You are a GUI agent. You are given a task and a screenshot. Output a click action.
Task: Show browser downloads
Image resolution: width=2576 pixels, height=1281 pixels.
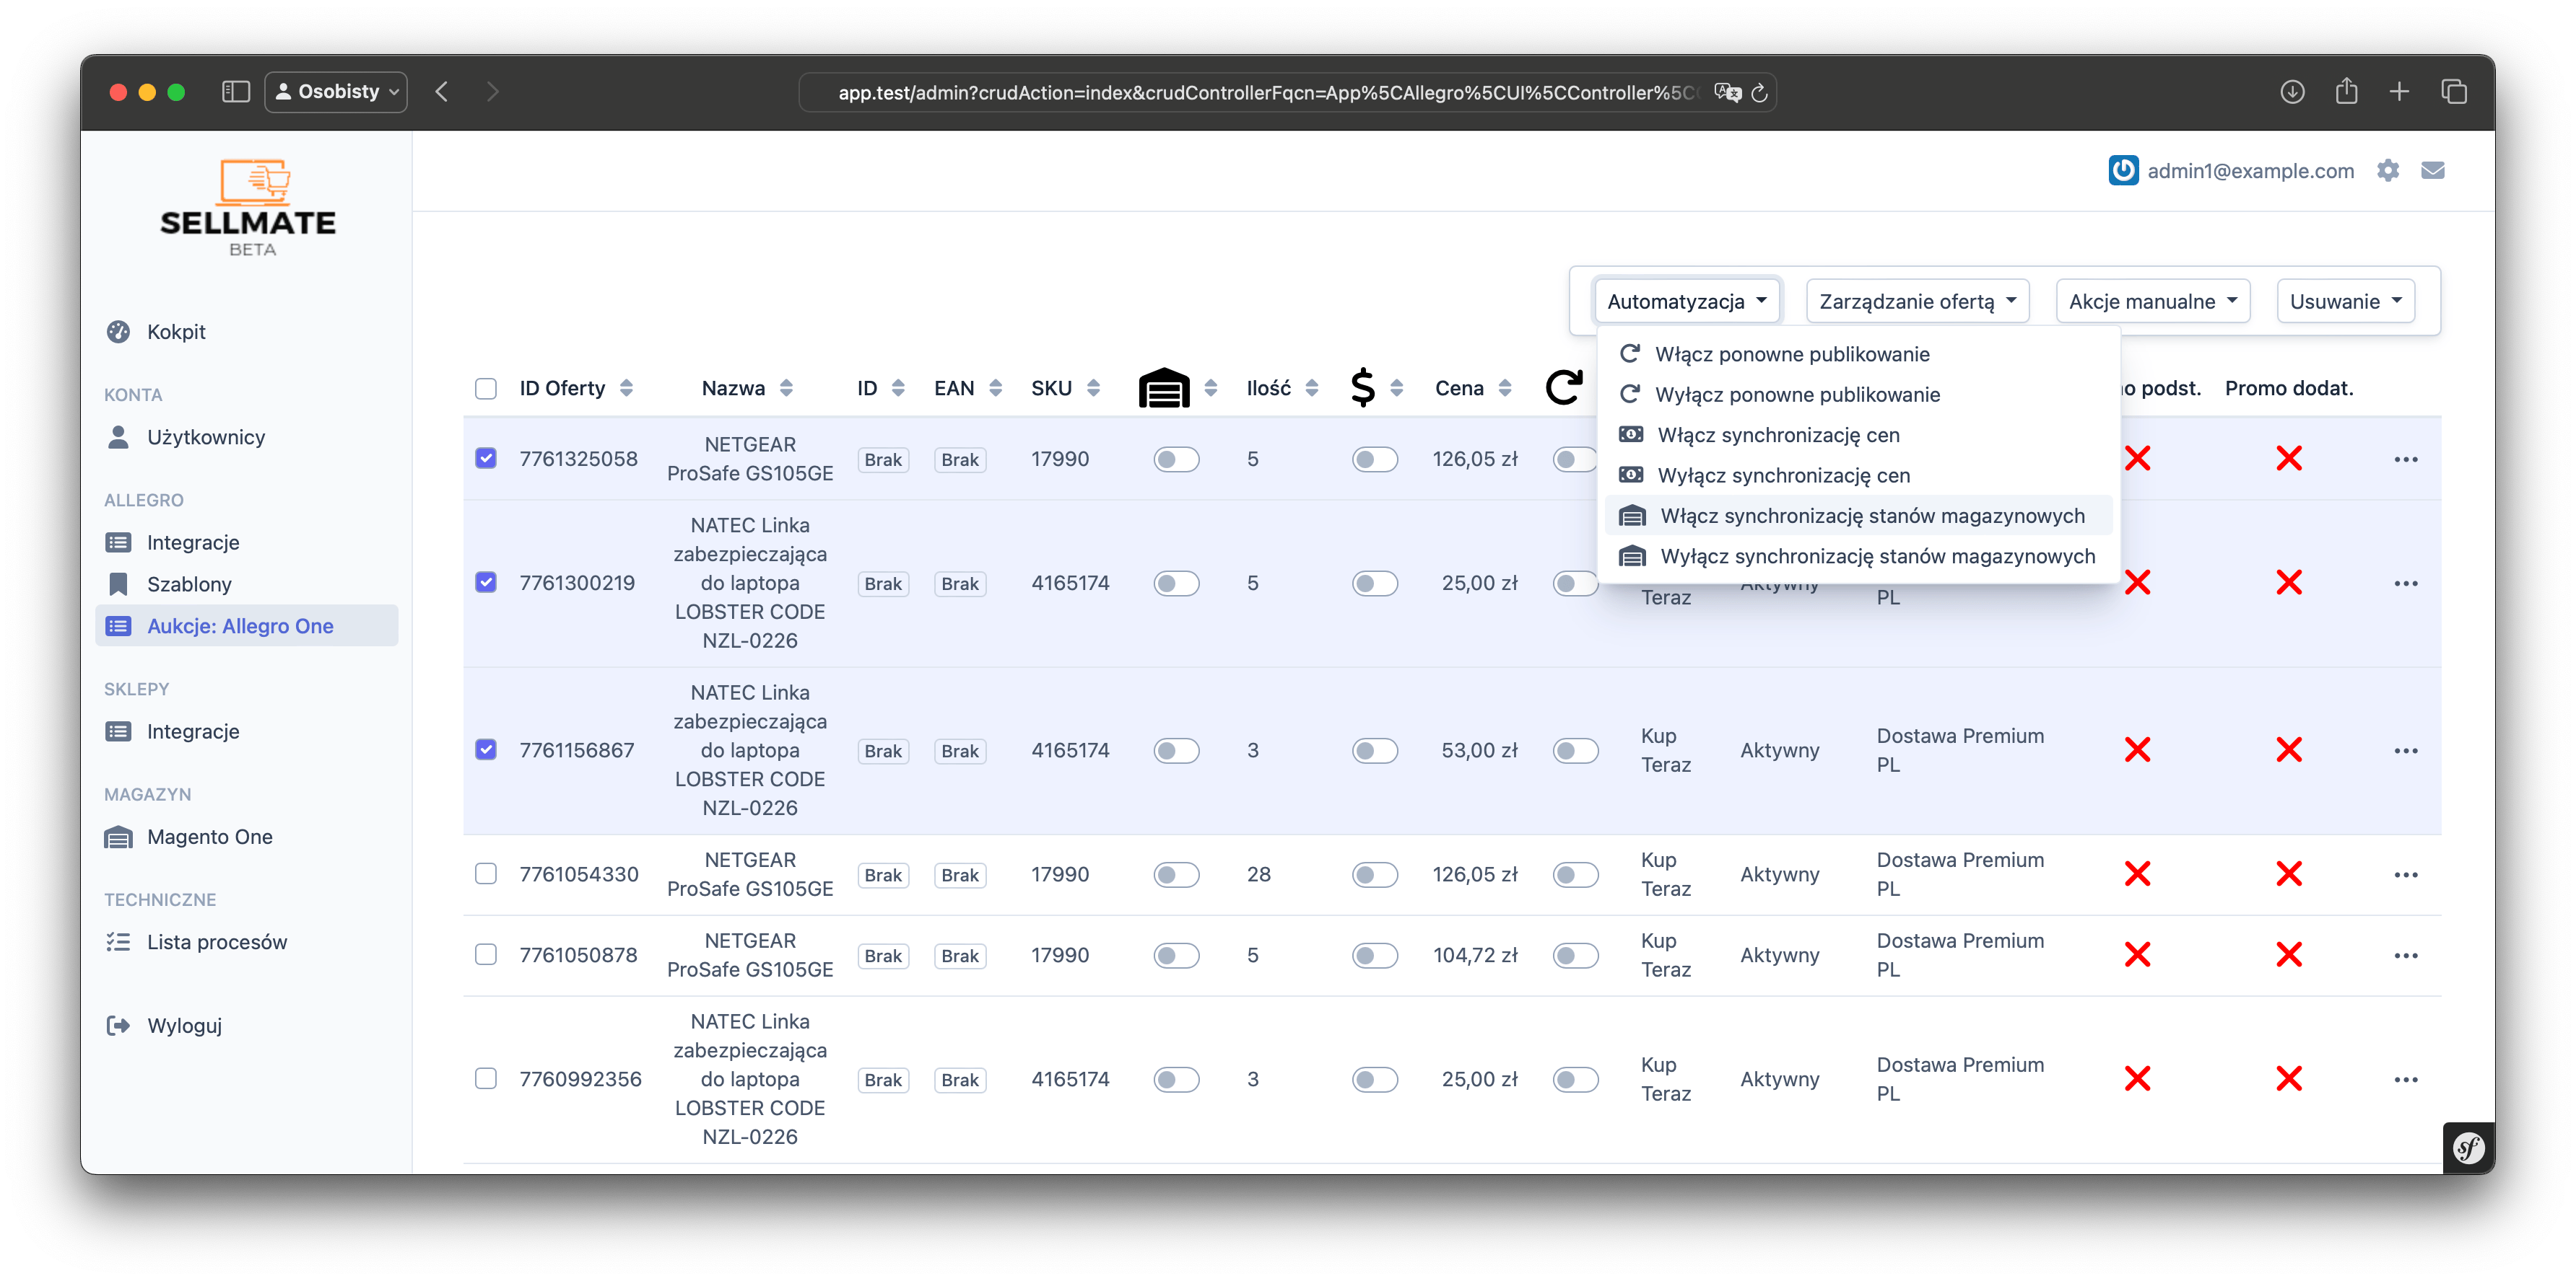(x=2292, y=92)
